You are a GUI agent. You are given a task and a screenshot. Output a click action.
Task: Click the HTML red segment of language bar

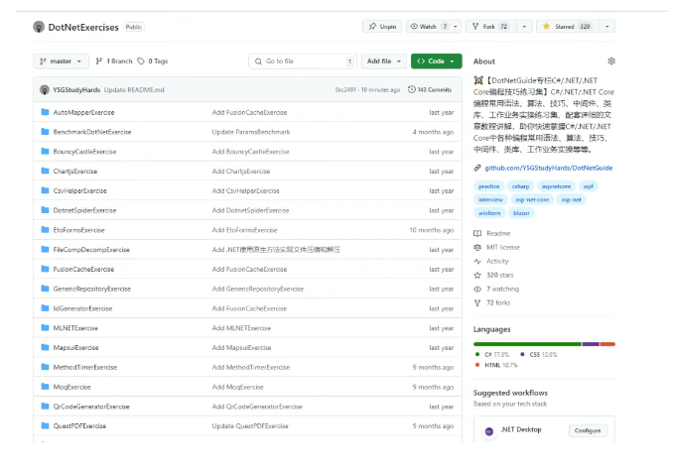[607, 344]
